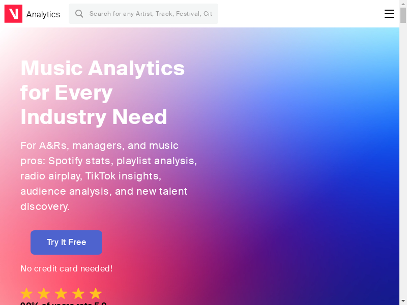Click the Music Analytics headline
This screenshot has width=407, height=305.
tap(102, 93)
